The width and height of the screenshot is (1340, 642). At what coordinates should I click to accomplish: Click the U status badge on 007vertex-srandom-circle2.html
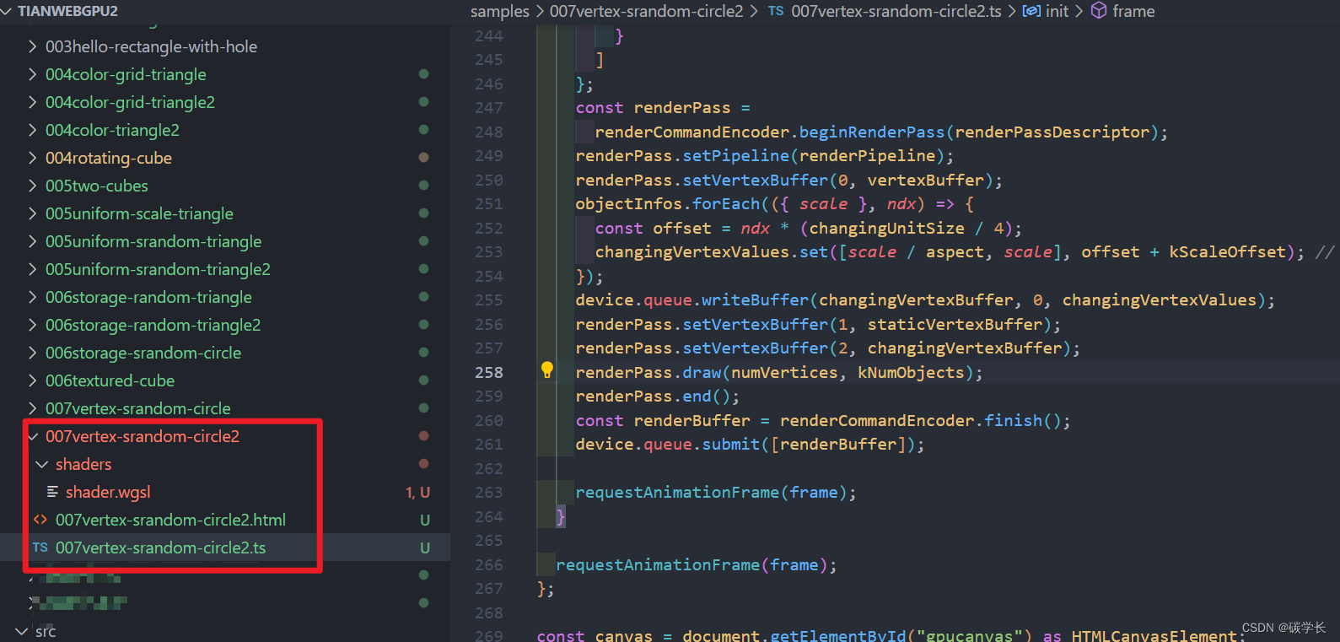coord(425,520)
